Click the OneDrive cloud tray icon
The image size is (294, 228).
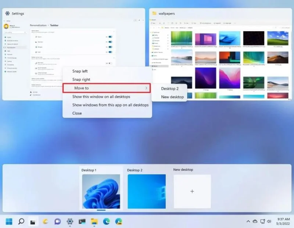(x=255, y=221)
